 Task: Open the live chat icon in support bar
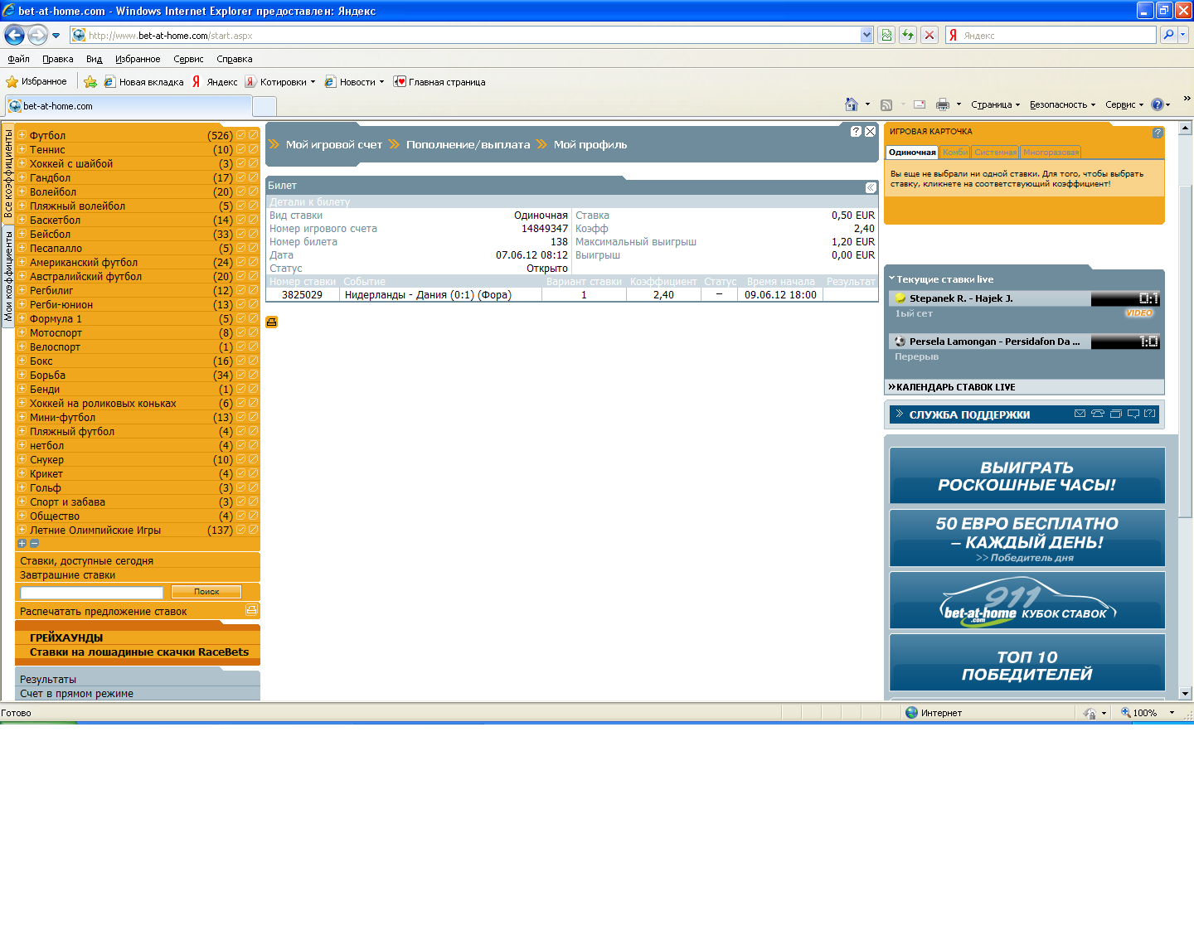pyautogui.click(x=1133, y=414)
